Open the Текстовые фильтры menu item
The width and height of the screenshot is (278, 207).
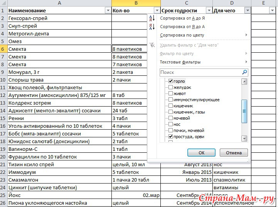[199, 62]
